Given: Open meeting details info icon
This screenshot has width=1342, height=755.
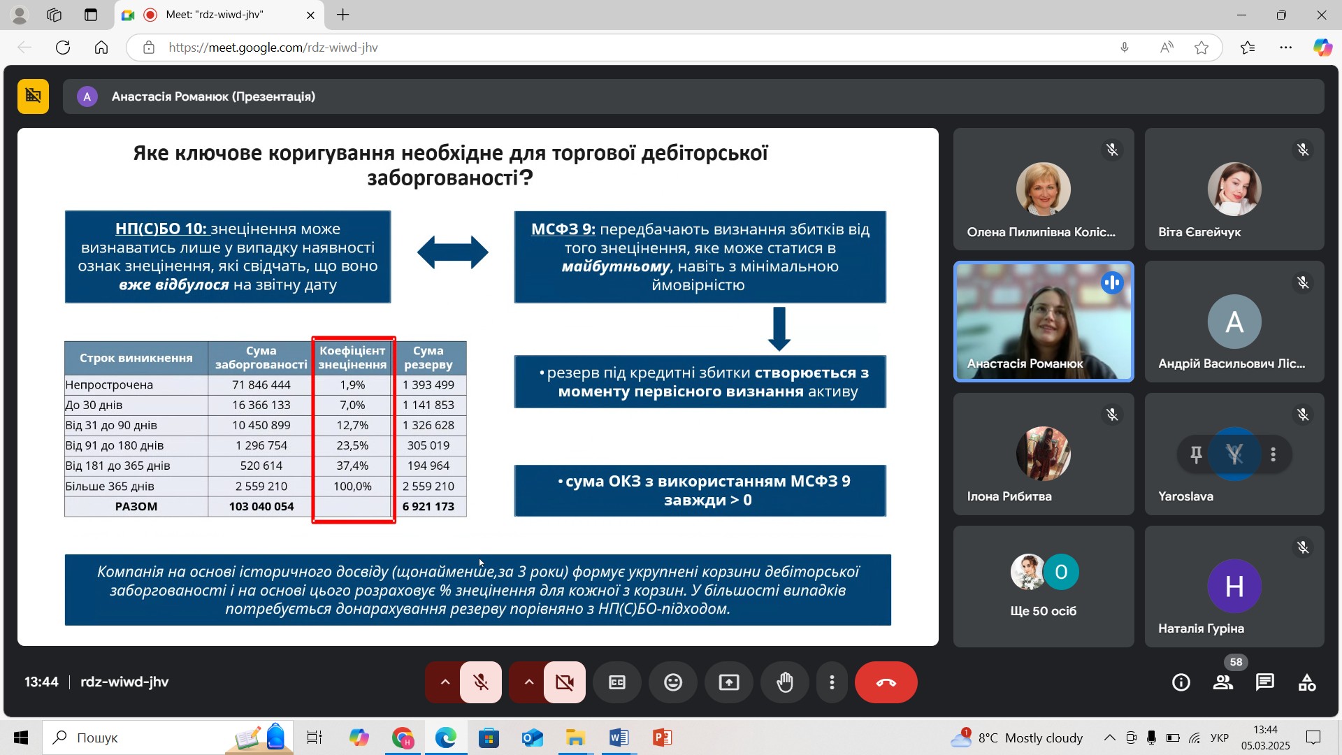Looking at the screenshot, I should (x=1181, y=682).
